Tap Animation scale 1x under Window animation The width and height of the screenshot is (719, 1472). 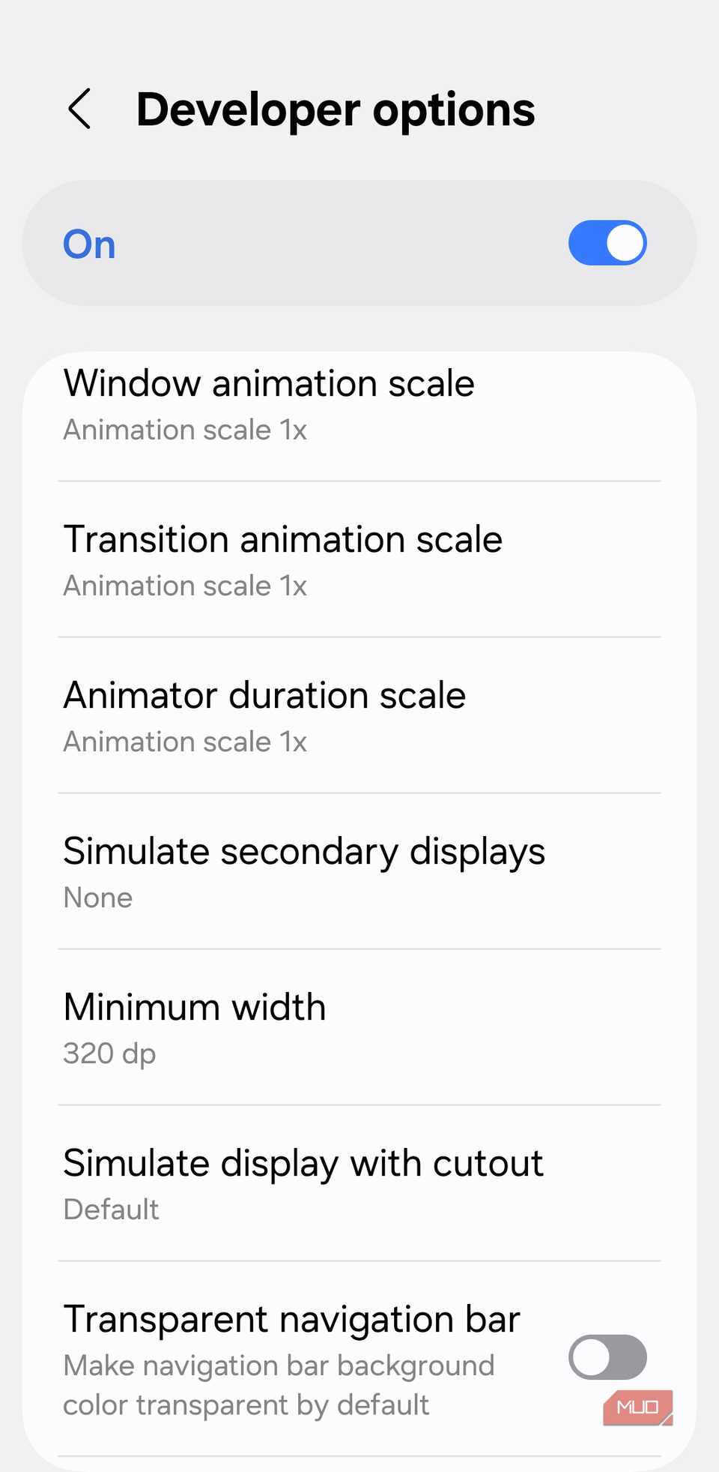[x=185, y=430]
